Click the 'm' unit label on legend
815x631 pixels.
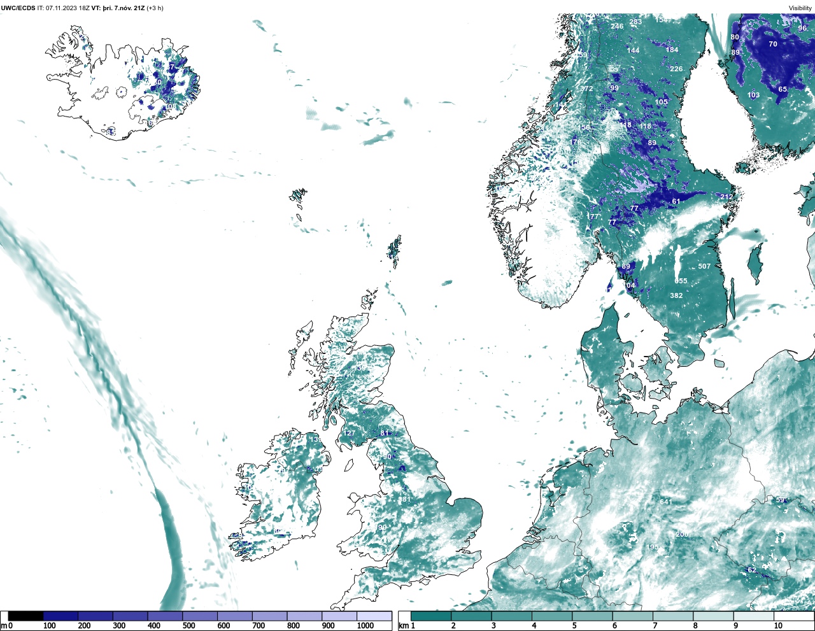3,626
